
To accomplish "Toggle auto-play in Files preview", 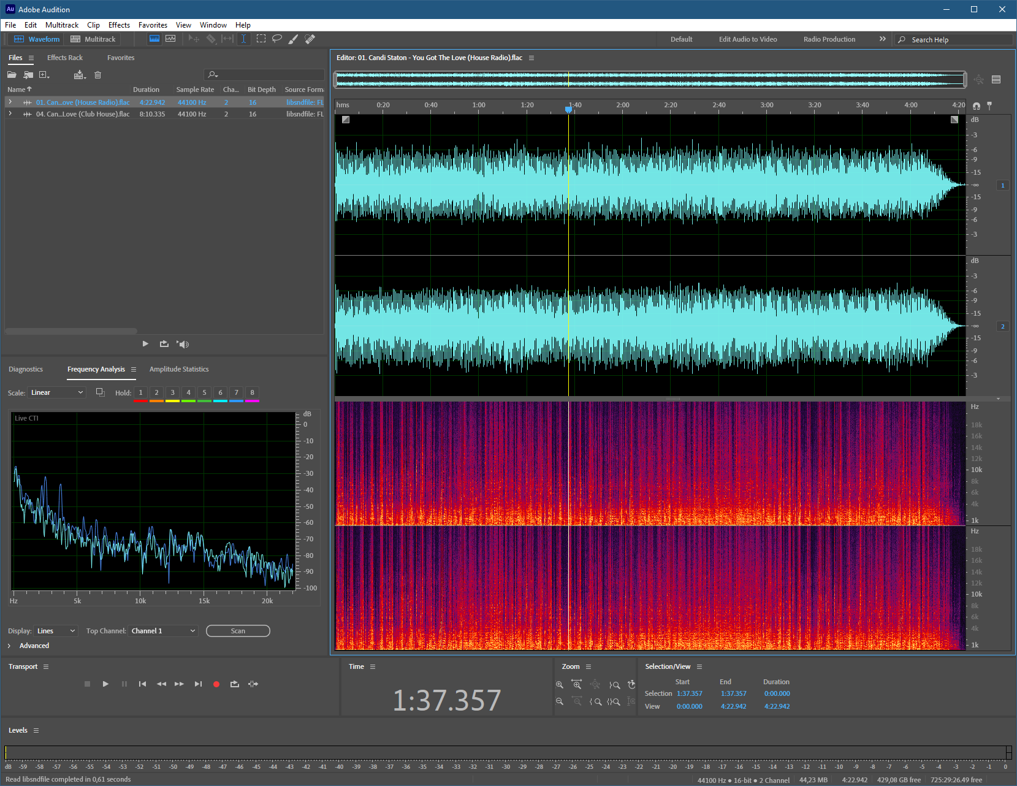I will pyautogui.click(x=183, y=344).
